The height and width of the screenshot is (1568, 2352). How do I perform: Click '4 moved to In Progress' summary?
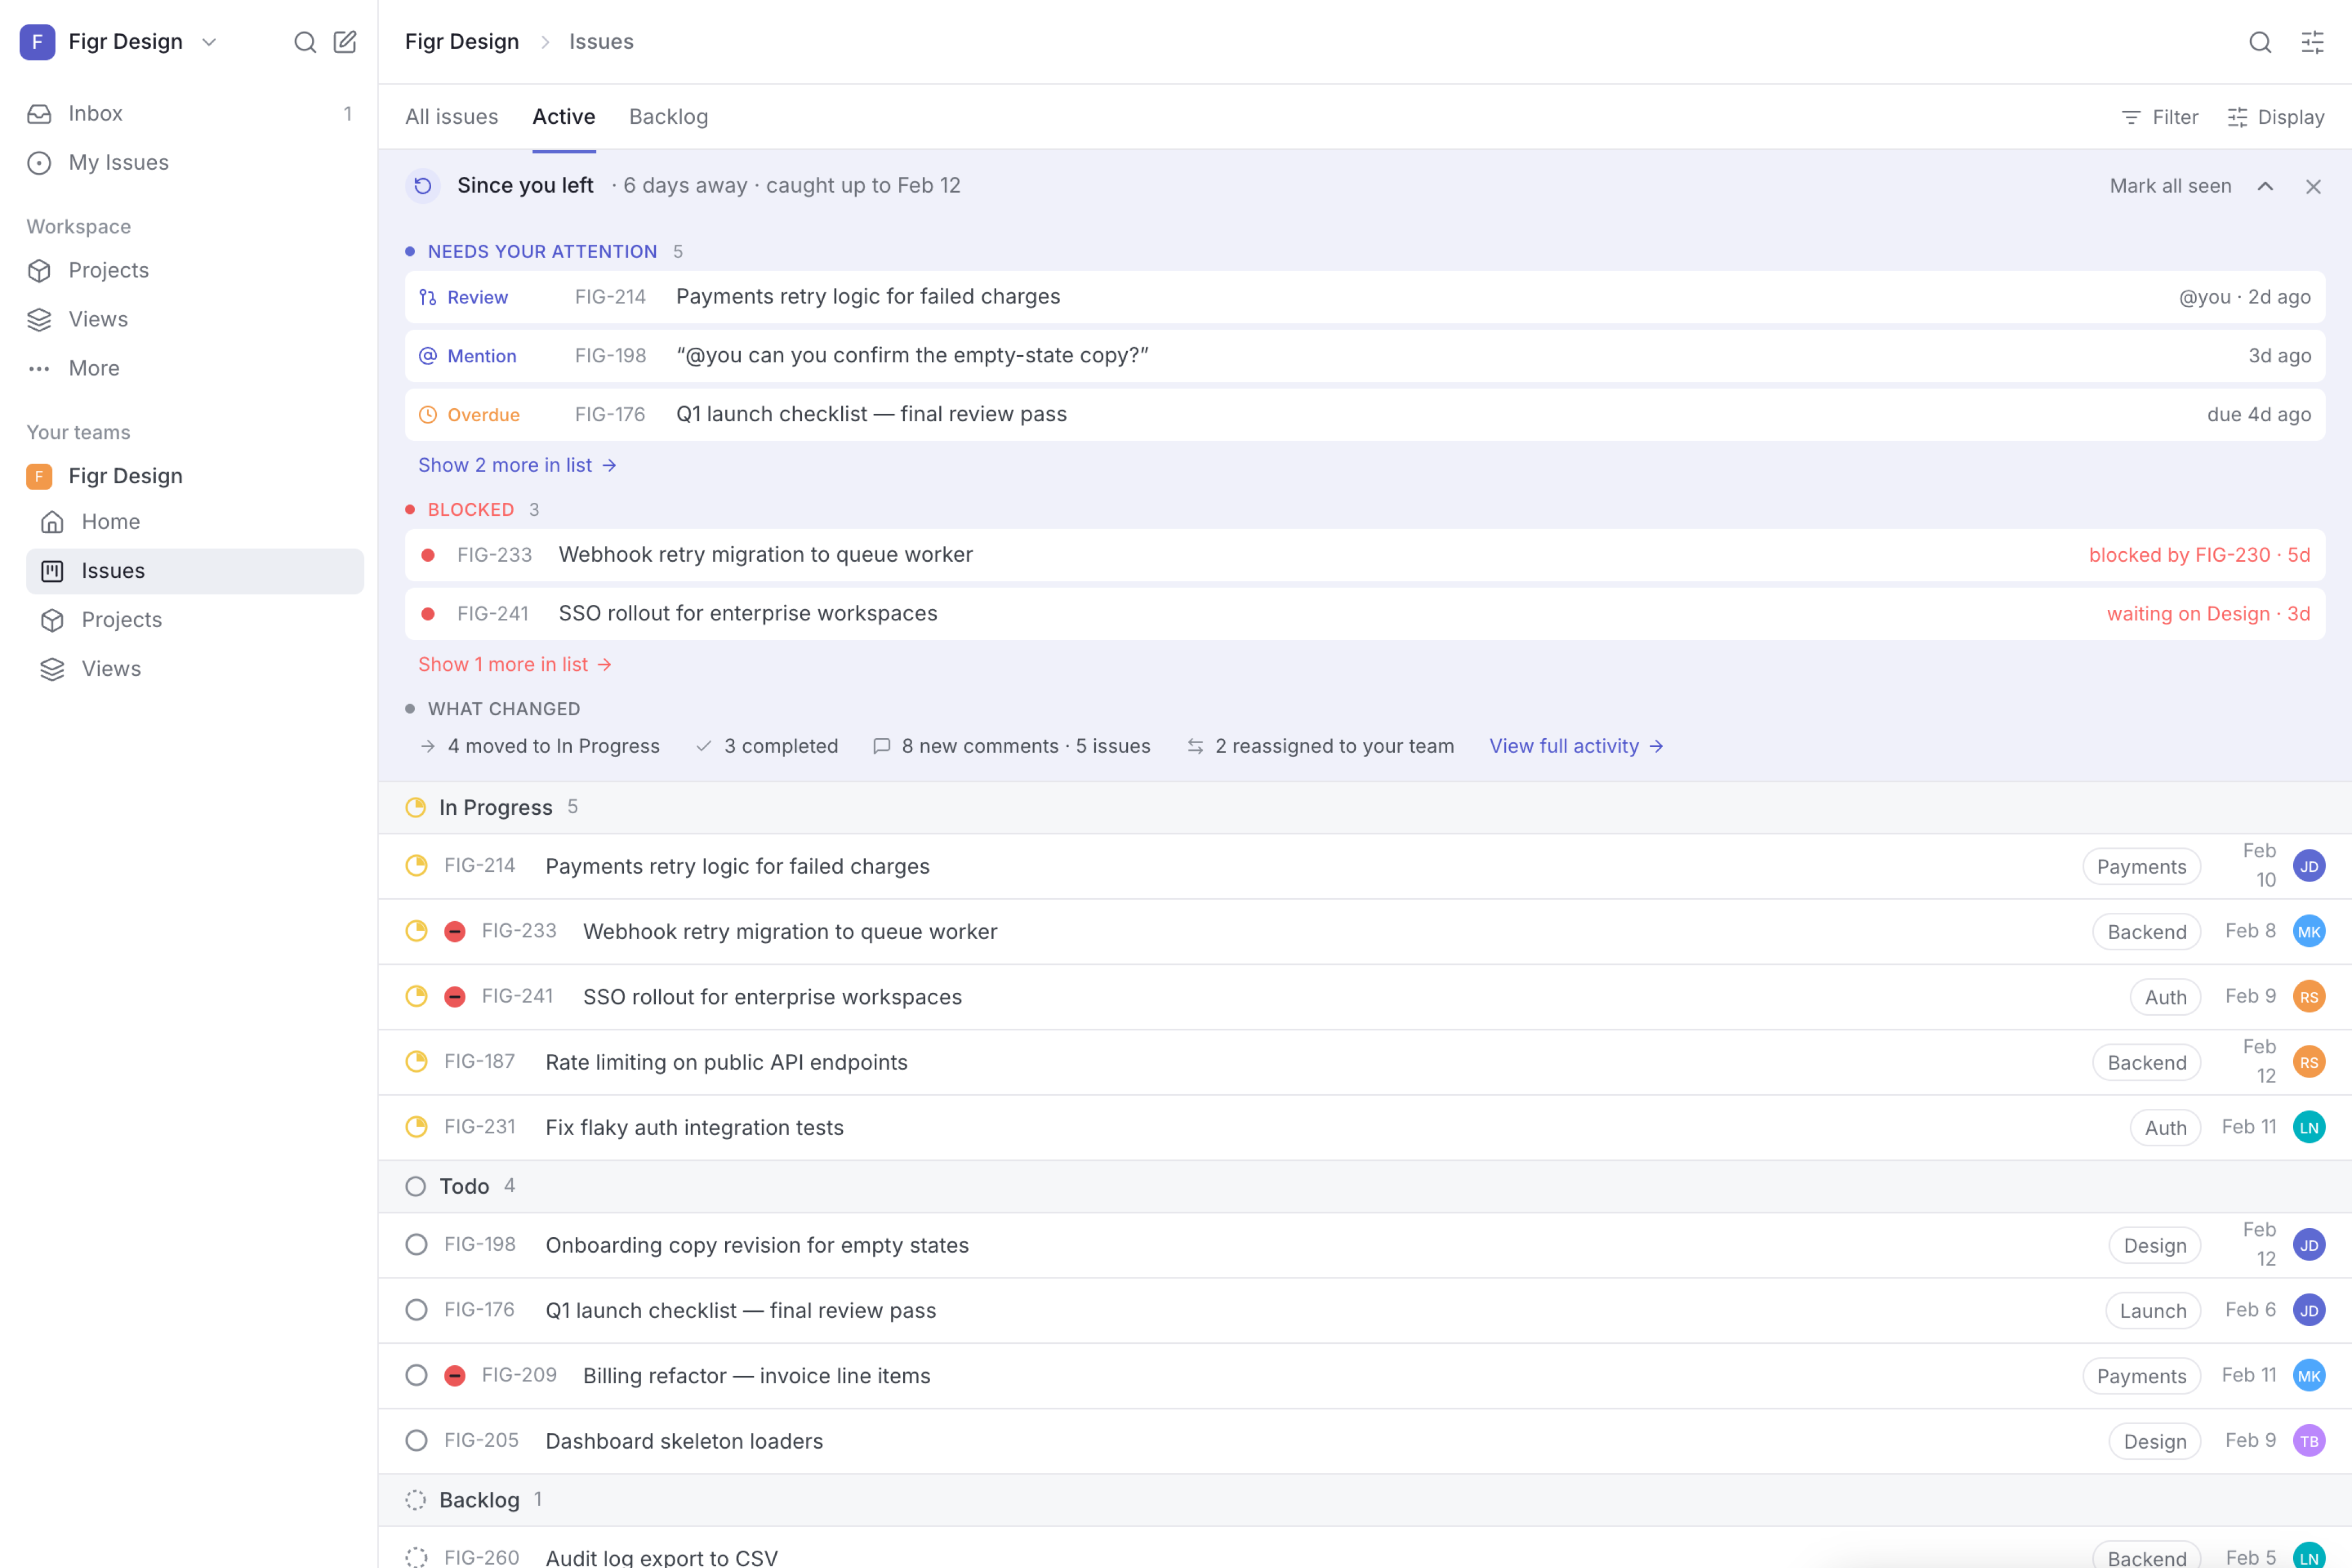point(540,747)
